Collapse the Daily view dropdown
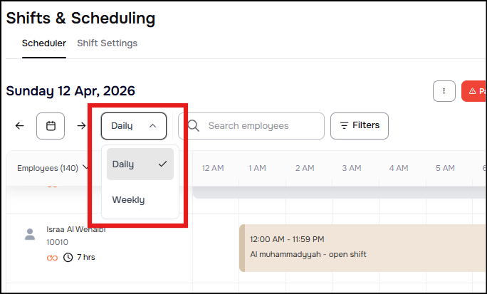Screen dimensions: 487x294 click(x=134, y=126)
